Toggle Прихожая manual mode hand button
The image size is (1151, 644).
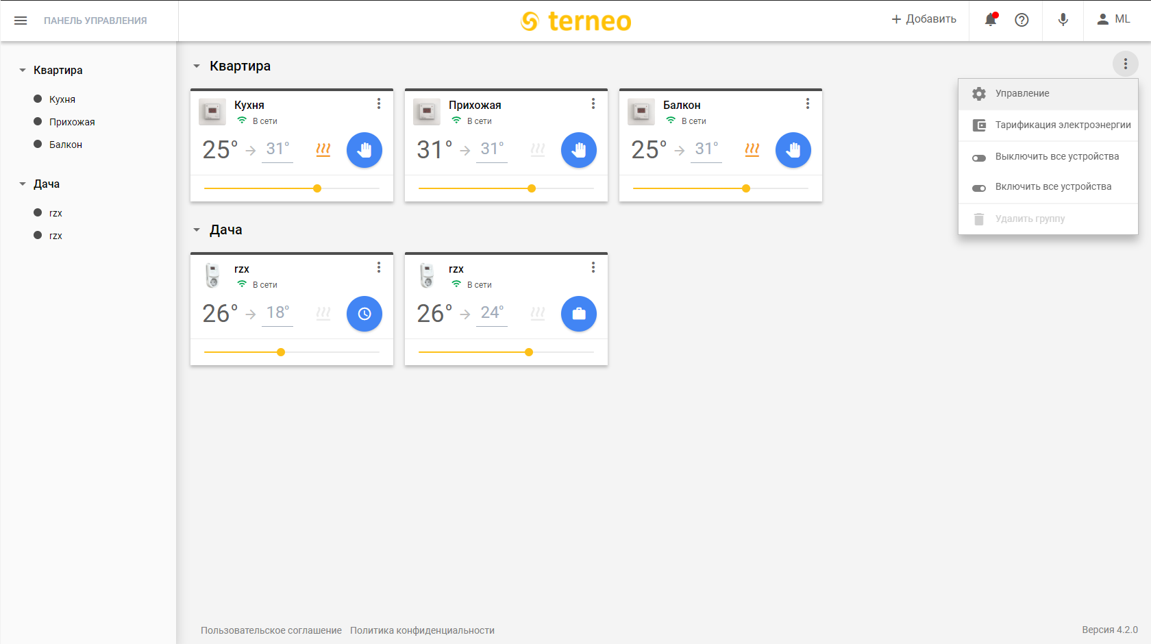579,150
